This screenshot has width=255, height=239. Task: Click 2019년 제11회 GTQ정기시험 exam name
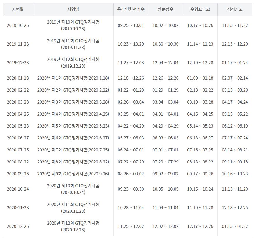click(73, 44)
